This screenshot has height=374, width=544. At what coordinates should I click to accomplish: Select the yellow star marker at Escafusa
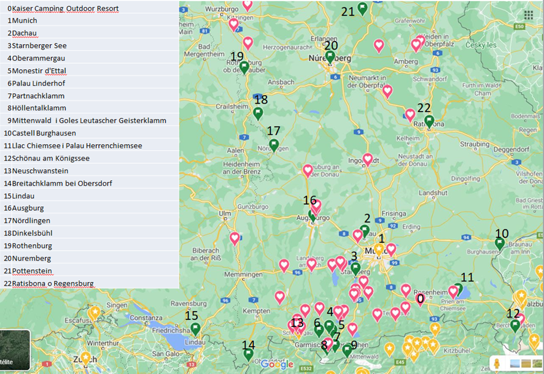point(95,313)
